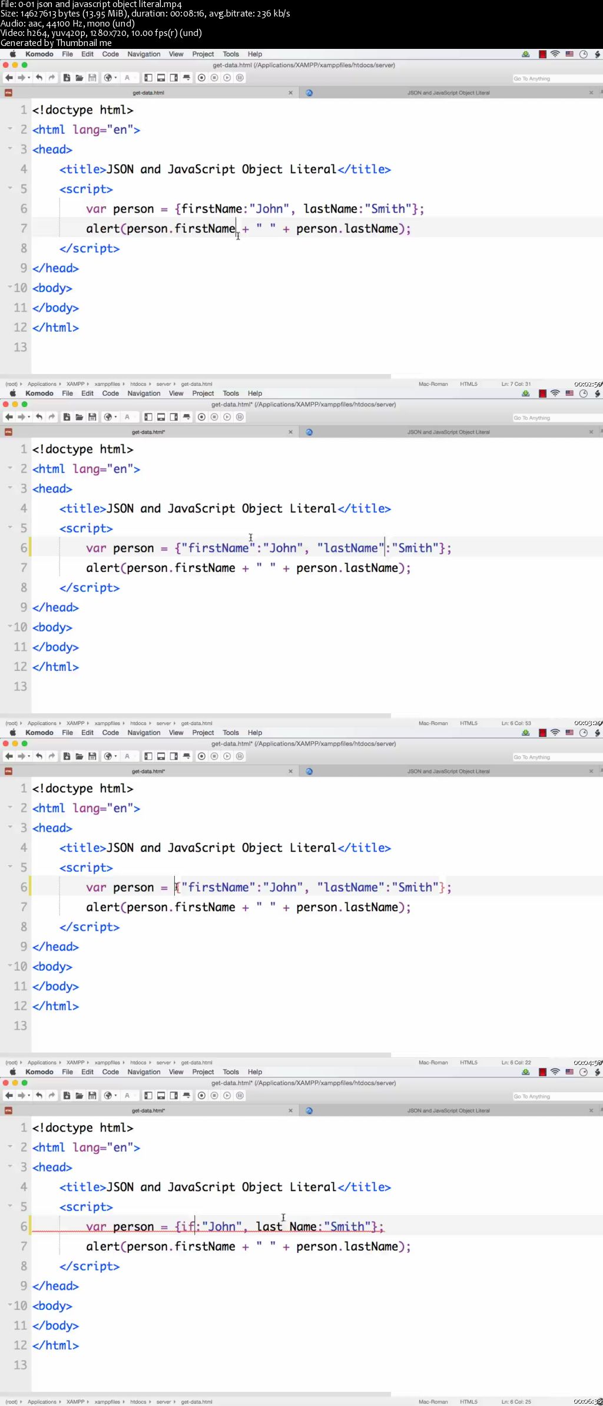Toggle the left pane button in the top frame toolbar
Image resolution: width=603 pixels, height=1406 pixels.
148,78
